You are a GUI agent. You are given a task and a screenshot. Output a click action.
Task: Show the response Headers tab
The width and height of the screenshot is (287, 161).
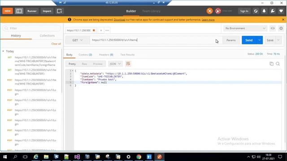tap(106, 55)
